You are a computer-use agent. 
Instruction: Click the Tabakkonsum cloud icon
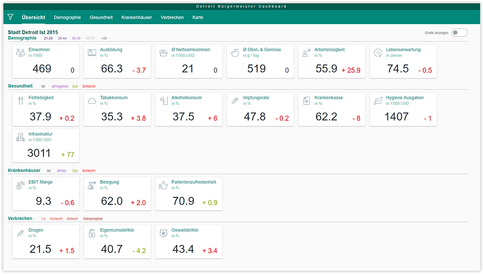click(x=92, y=101)
